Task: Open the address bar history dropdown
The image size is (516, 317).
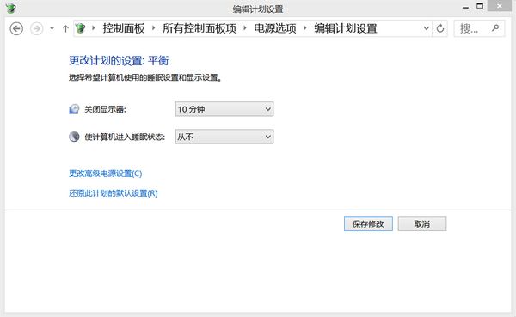Action: (427, 28)
